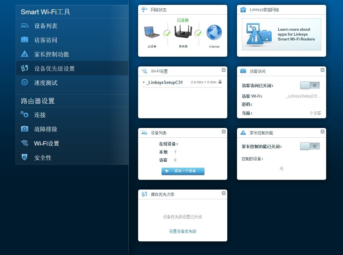Close the 访客访问 widget
The image size is (343, 255).
tap(323, 70)
